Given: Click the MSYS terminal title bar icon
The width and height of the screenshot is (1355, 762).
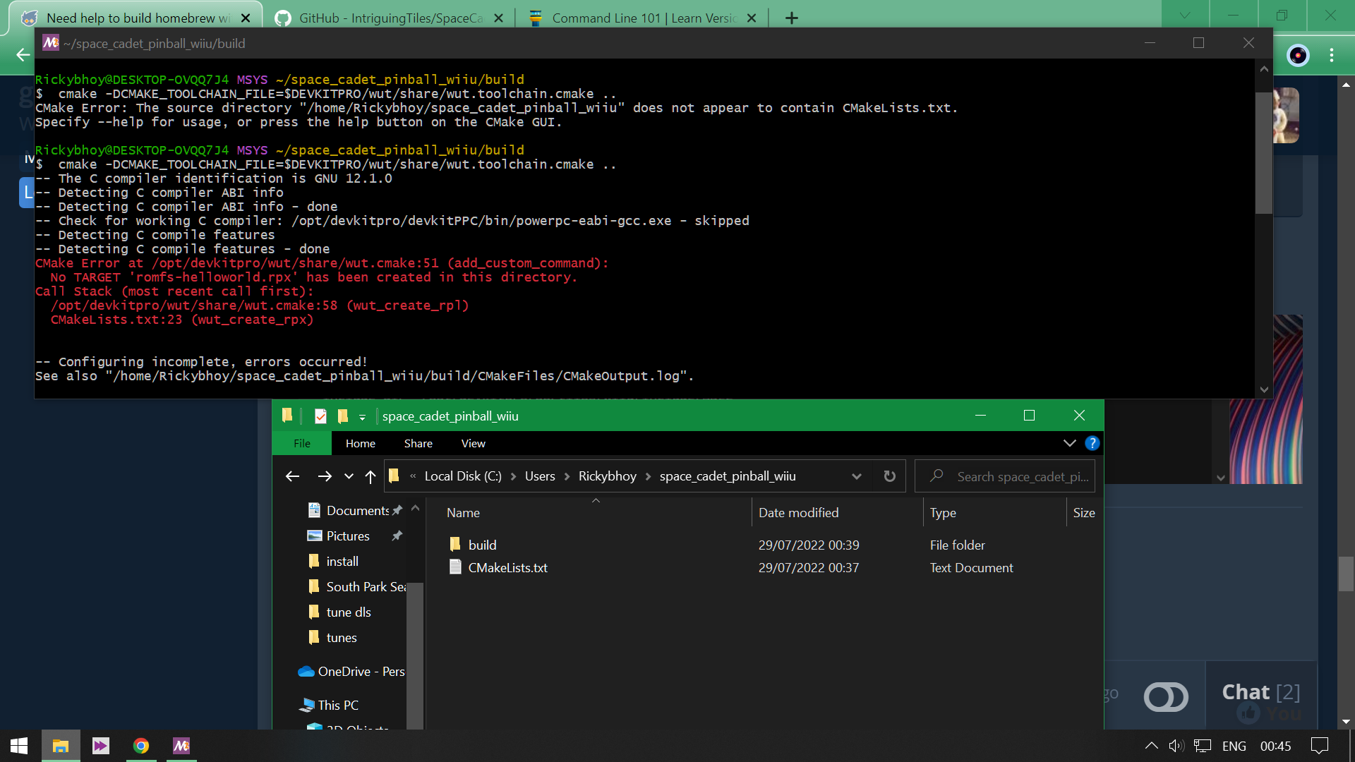Looking at the screenshot, I should tap(51, 43).
